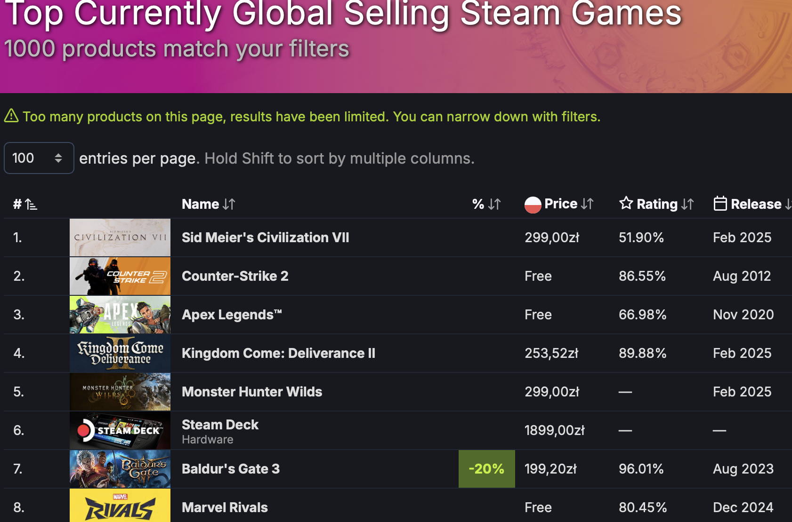Click the Release column calendar icon
The width and height of the screenshot is (792, 522).
point(720,204)
